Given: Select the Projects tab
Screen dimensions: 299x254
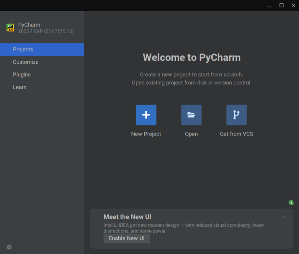Looking at the screenshot, I should pyautogui.click(x=42, y=50).
